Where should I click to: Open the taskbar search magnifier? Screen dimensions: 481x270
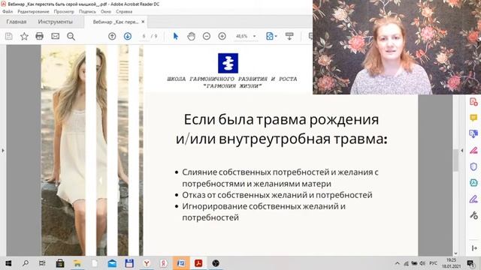coord(26,263)
